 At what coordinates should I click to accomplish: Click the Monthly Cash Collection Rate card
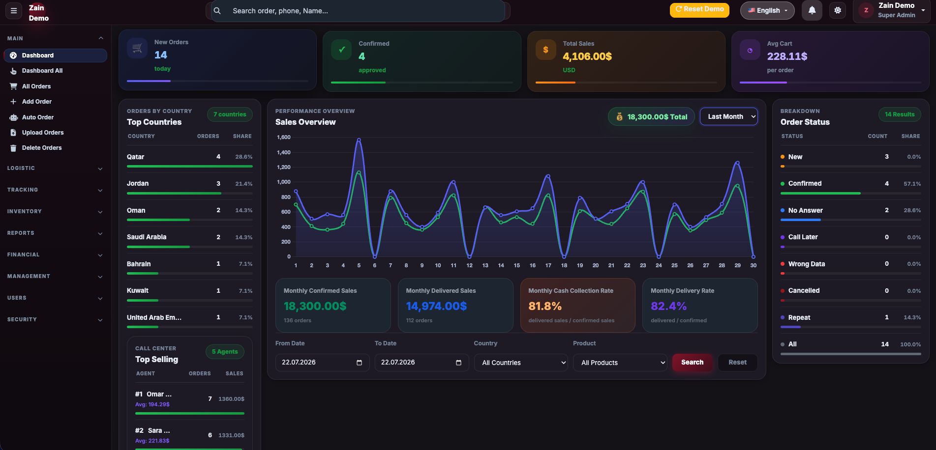pyautogui.click(x=578, y=306)
